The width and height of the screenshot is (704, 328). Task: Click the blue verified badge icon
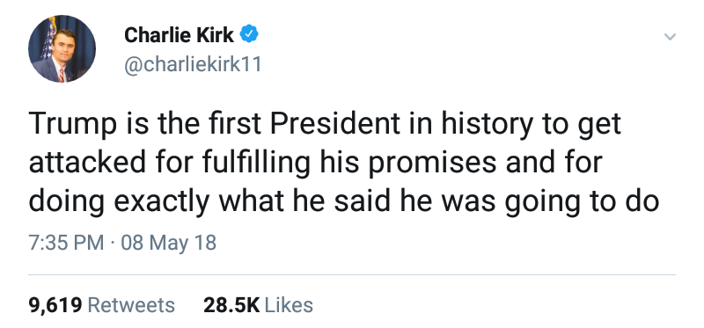(249, 35)
